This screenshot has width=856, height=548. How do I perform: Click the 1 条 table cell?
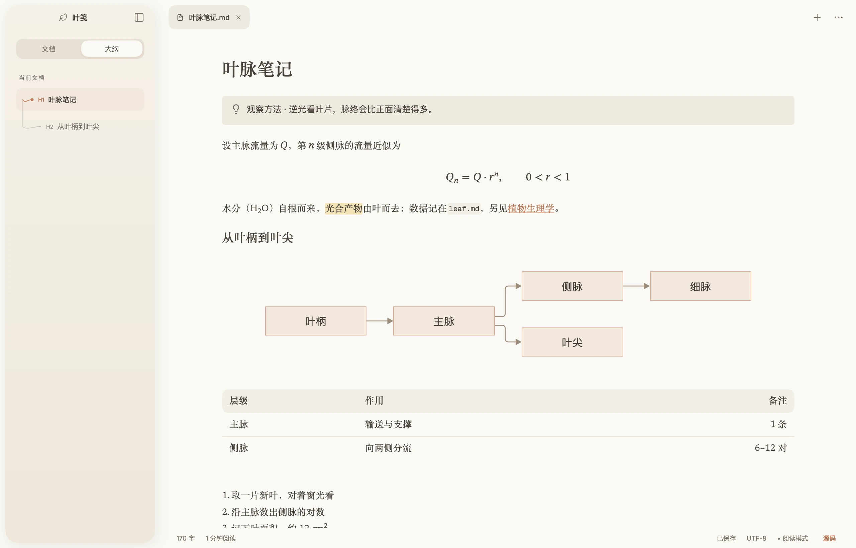[x=778, y=424]
